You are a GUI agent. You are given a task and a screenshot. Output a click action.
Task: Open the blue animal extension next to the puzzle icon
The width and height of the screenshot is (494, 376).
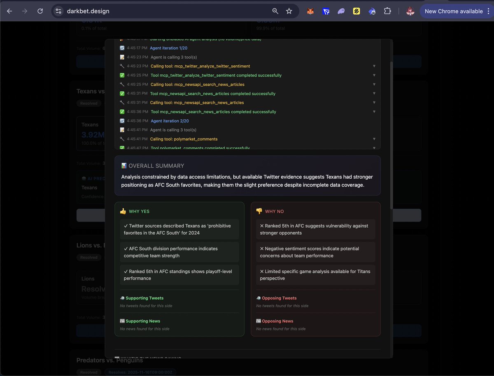click(372, 11)
